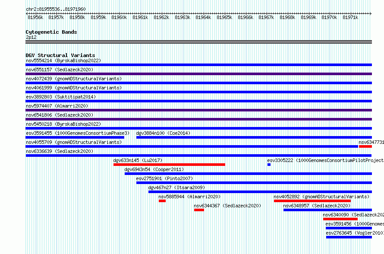Click the dgv3884n100 (Coe2014) blue bar
The width and height of the screenshot is (384, 254).
click(x=254, y=137)
